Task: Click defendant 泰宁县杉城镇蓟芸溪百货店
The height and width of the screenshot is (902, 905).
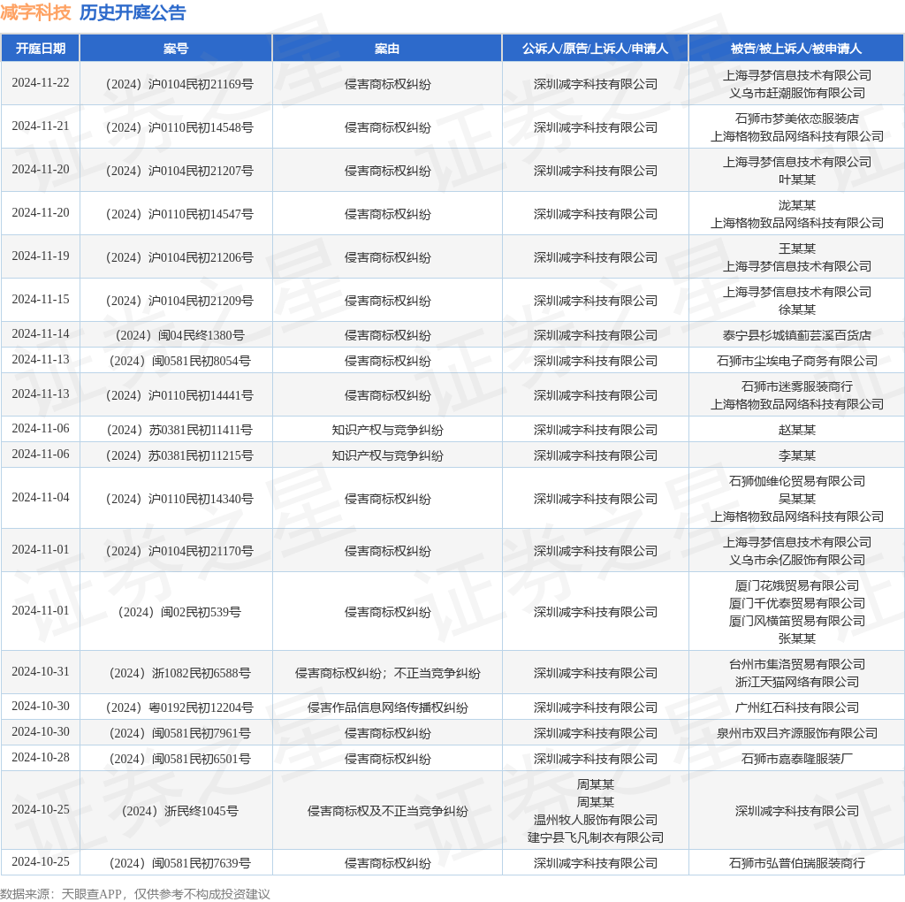Action: (796, 335)
